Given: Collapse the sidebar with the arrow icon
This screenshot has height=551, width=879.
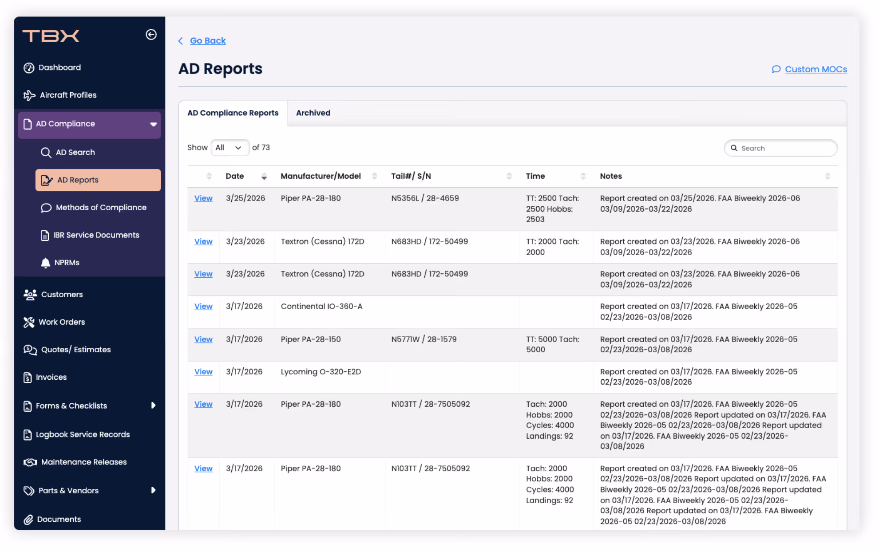Looking at the screenshot, I should coord(151,35).
